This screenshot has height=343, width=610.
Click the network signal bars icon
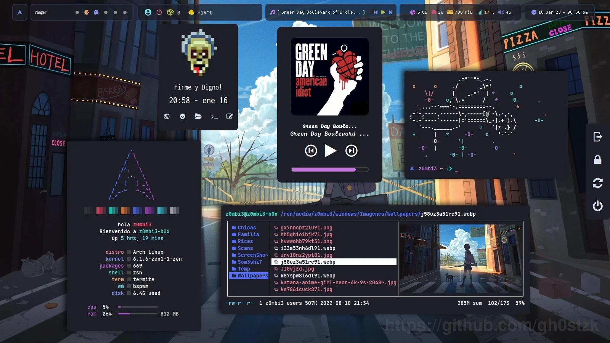[479, 12]
